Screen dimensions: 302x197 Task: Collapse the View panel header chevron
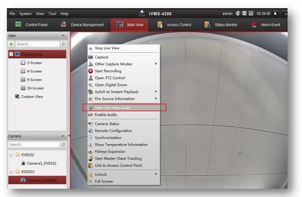63,36
